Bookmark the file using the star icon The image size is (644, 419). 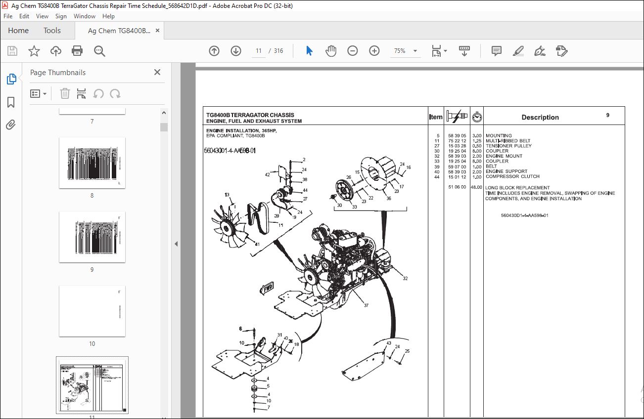coord(34,51)
